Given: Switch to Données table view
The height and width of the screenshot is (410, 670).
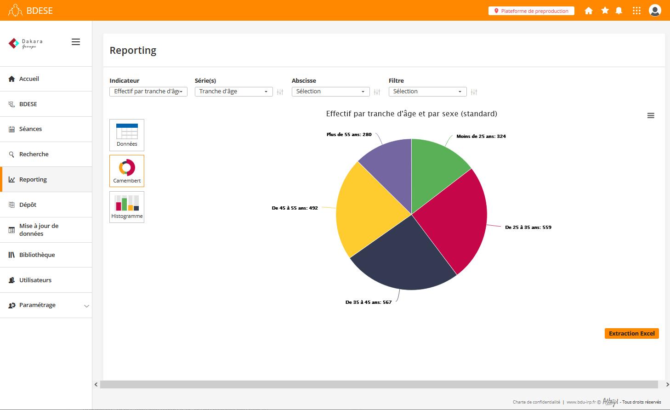Looking at the screenshot, I should pyautogui.click(x=127, y=135).
